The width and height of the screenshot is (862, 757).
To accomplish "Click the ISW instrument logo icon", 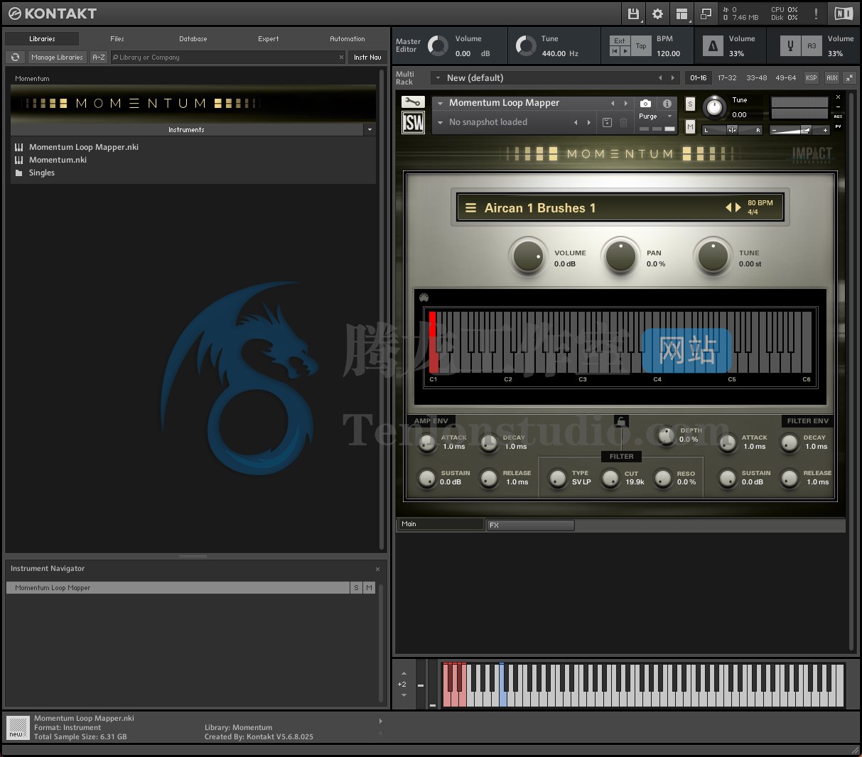I will coord(413,123).
